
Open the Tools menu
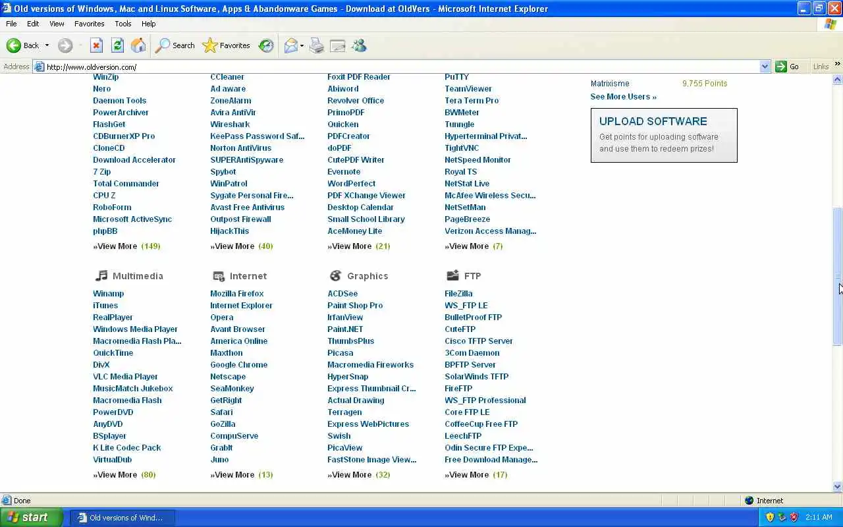tap(123, 24)
